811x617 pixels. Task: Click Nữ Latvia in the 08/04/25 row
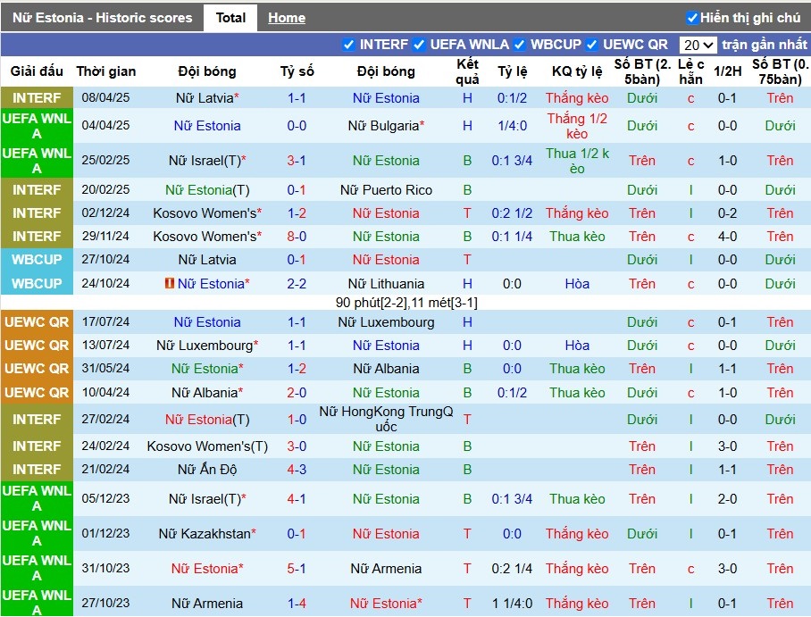(205, 97)
